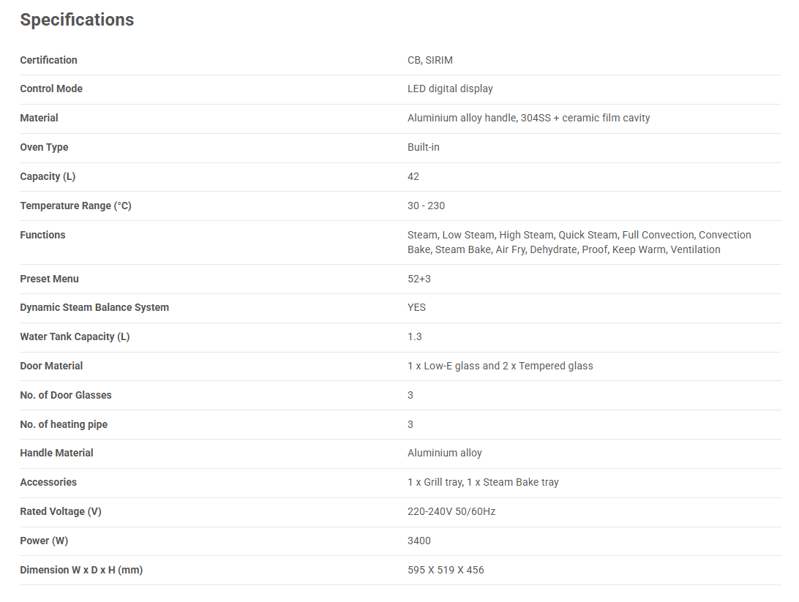Click the Oven Type label
The image size is (799, 602).
[x=44, y=147]
